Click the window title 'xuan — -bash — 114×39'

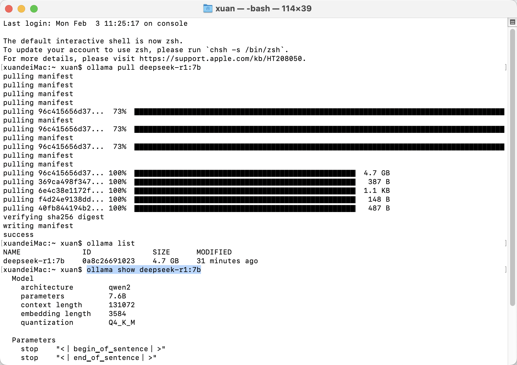(x=264, y=8)
